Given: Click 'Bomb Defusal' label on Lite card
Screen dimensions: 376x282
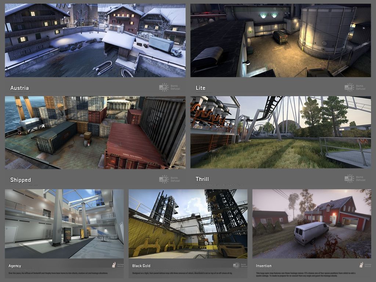Looking at the screenshot, I should pyautogui.click(x=361, y=87).
